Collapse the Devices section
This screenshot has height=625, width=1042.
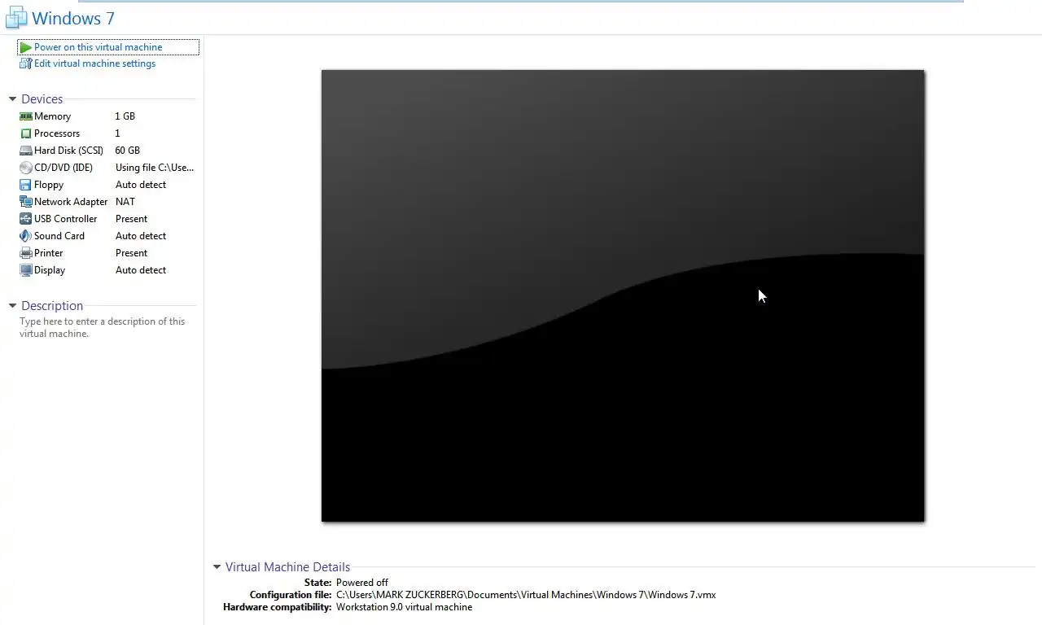[x=12, y=99]
